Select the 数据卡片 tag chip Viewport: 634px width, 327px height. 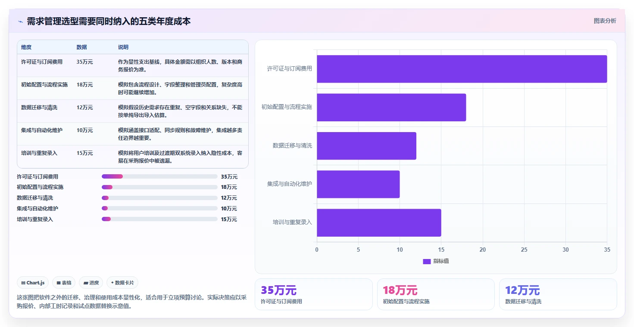tap(122, 283)
